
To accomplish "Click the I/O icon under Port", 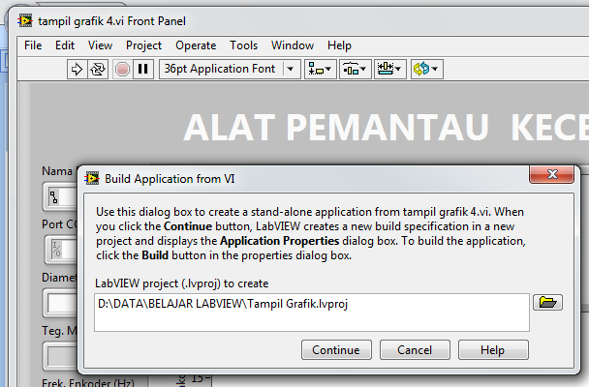I will point(56,249).
